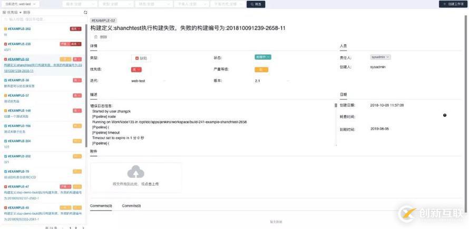
Task: Click the search icon on the 筛选 button
Action: tap(252, 5)
